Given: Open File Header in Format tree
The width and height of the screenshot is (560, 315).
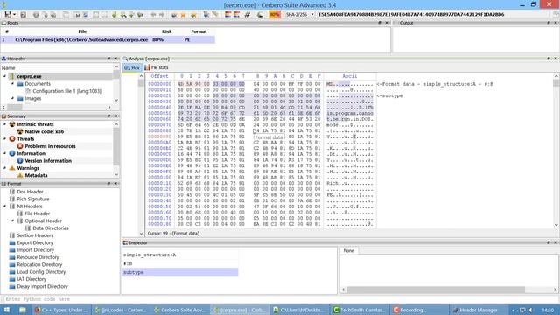Looking at the screenshot, I should 37,213.
